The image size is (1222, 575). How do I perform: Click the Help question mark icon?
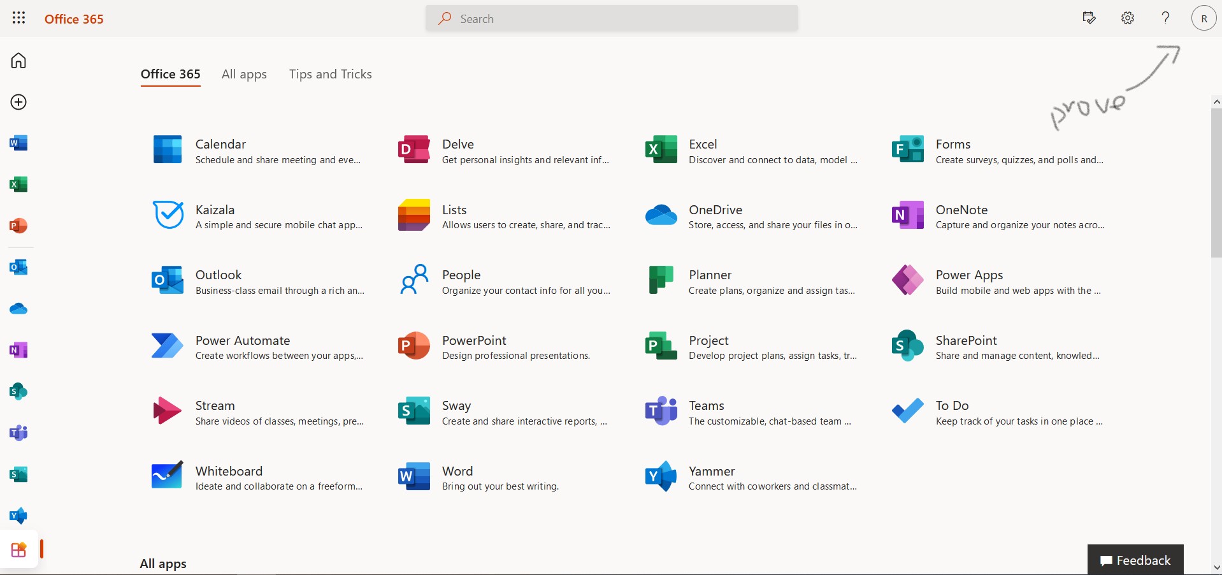[1165, 18]
